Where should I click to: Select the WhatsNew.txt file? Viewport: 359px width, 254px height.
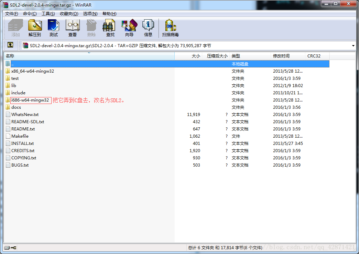[x=25, y=114]
